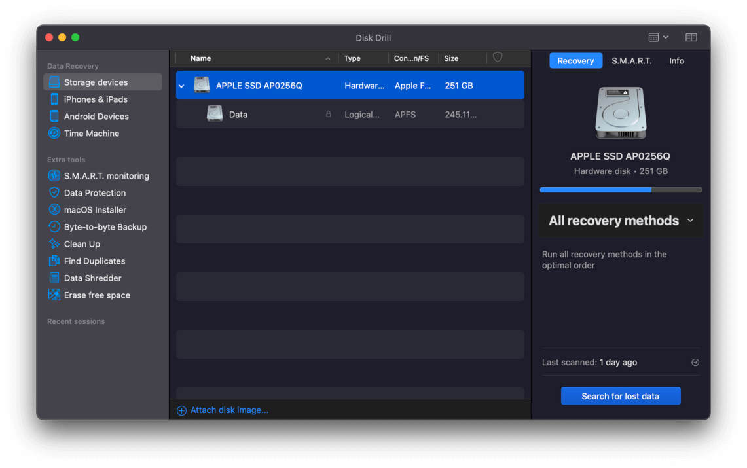The width and height of the screenshot is (747, 468).
Task: Click the Logical... type cell
Action: tap(362, 115)
